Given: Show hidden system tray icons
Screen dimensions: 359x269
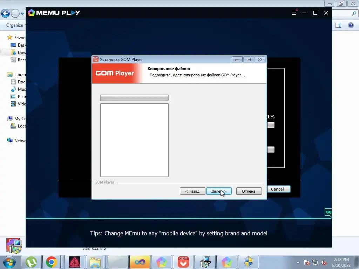Looking at the screenshot, I should point(298,263).
